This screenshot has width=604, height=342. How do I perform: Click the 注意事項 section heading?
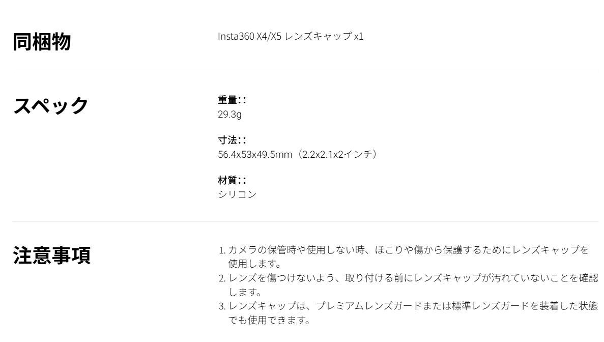click(51, 255)
